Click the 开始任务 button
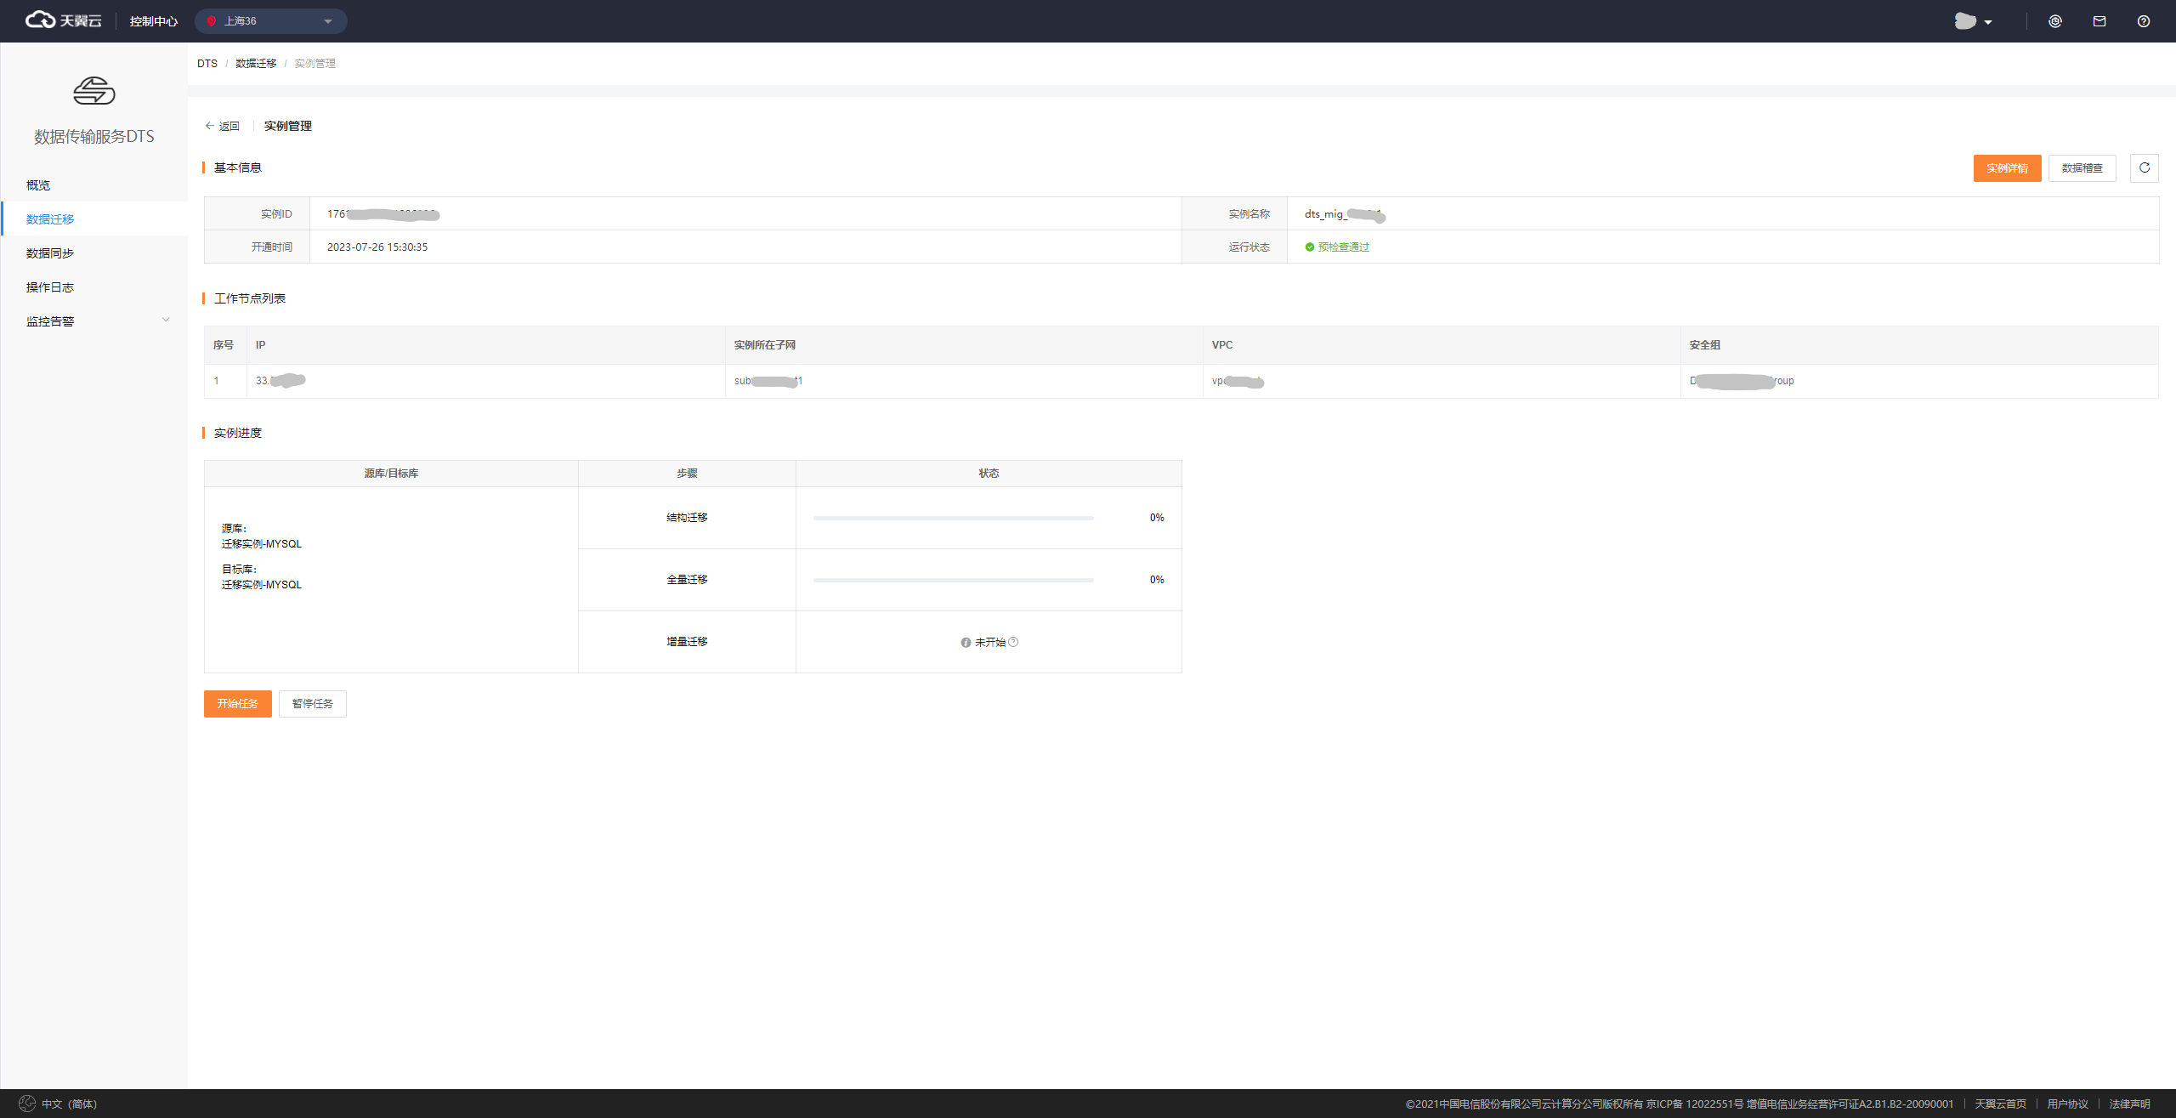2176x1118 pixels. click(237, 703)
